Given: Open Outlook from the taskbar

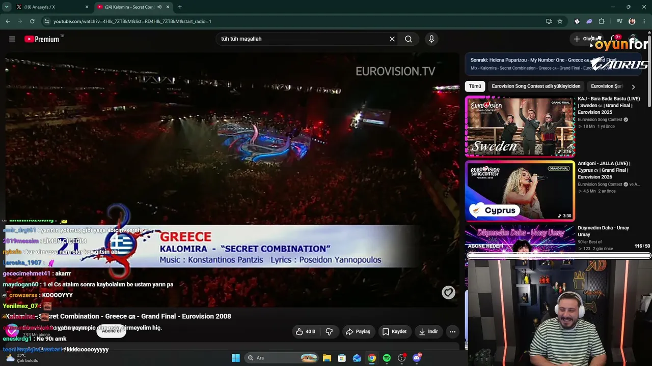Looking at the screenshot, I should tap(357, 358).
